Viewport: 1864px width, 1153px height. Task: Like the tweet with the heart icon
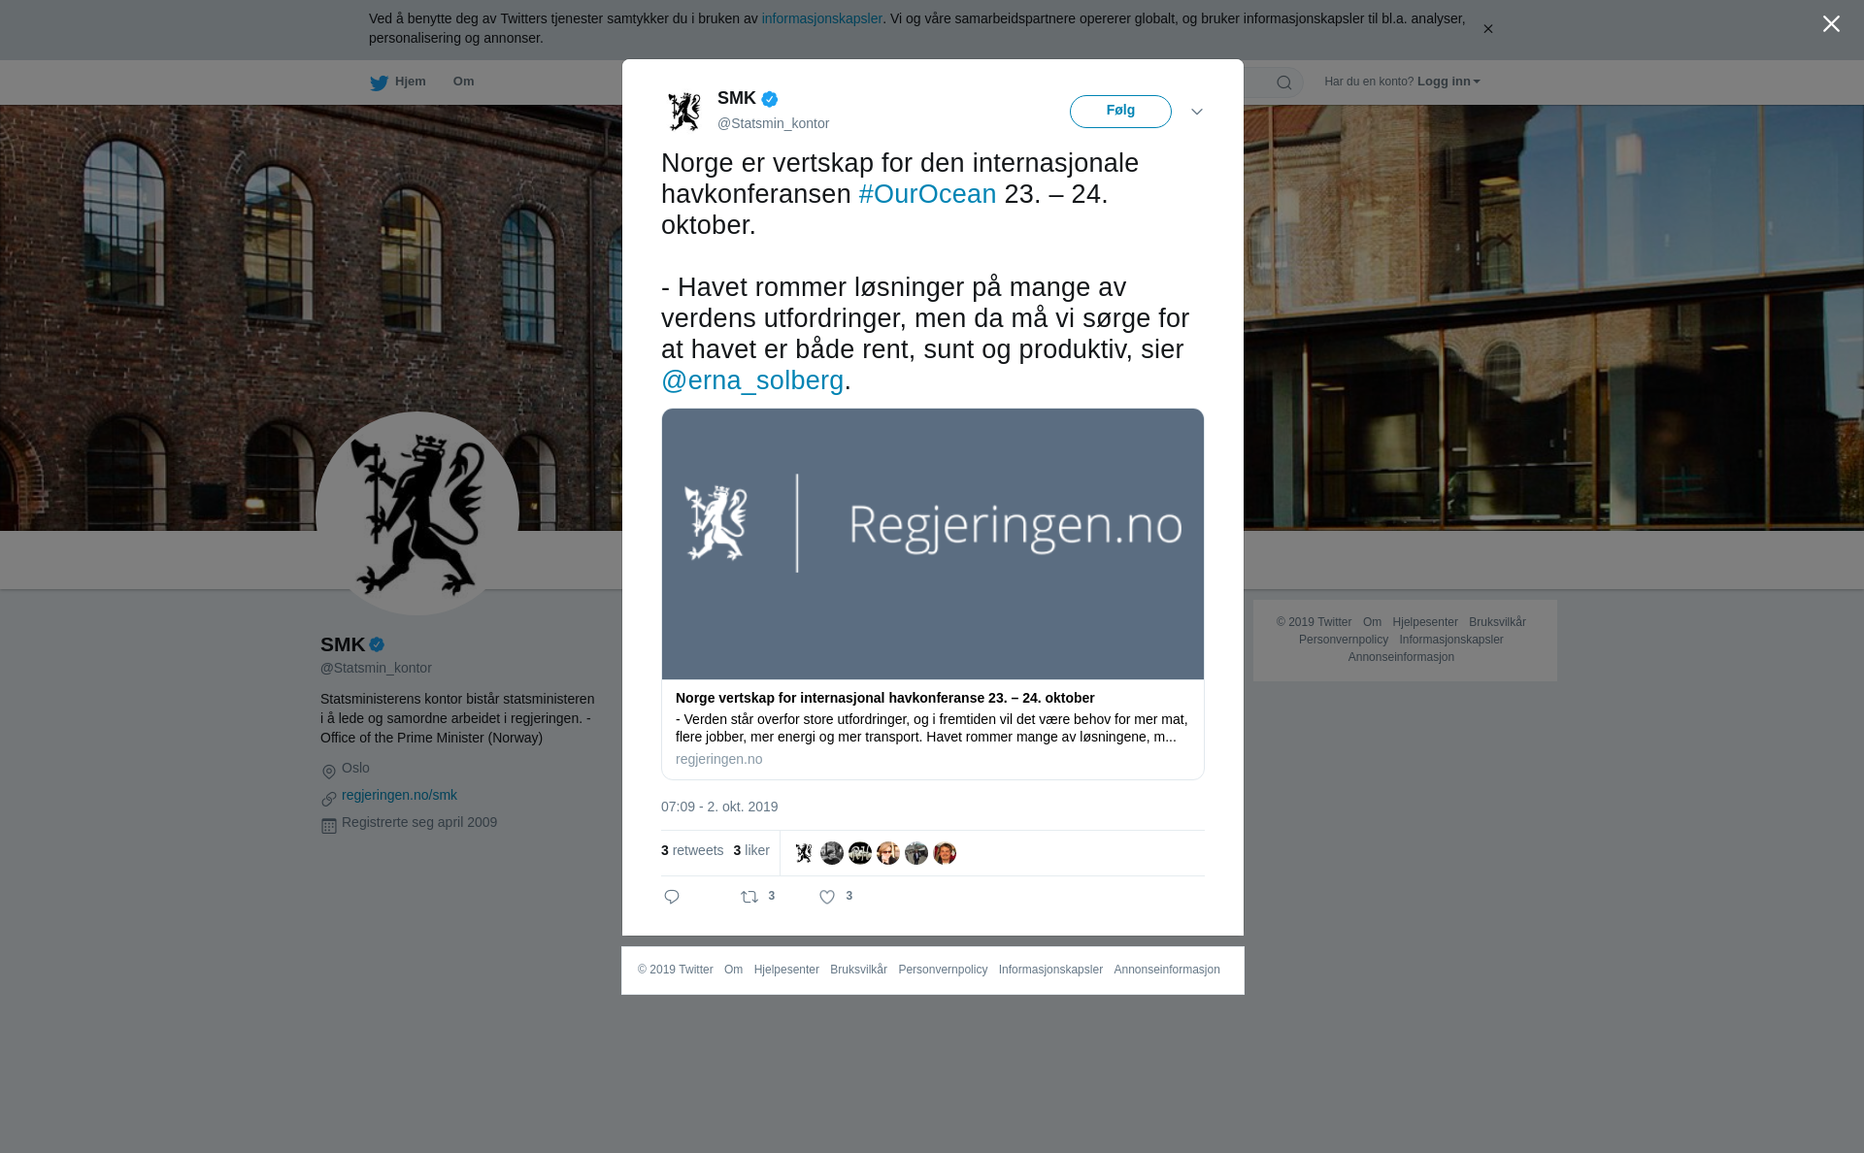(x=827, y=897)
